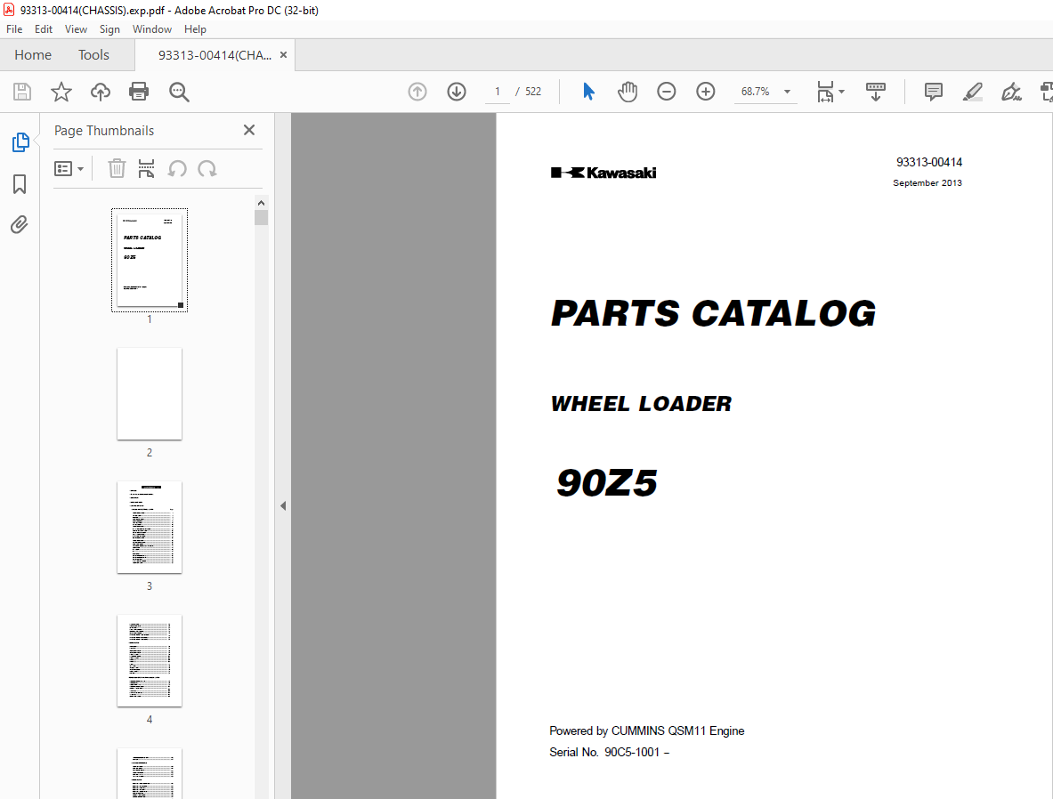Click the 90Z5 model text
The image size is (1053, 799).
tap(606, 483)
